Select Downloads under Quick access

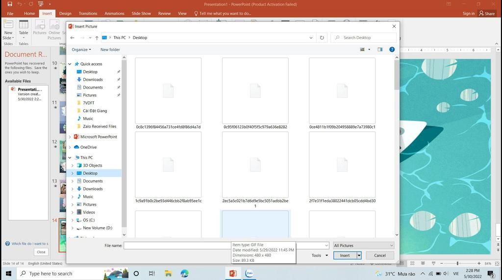(93, 80)
